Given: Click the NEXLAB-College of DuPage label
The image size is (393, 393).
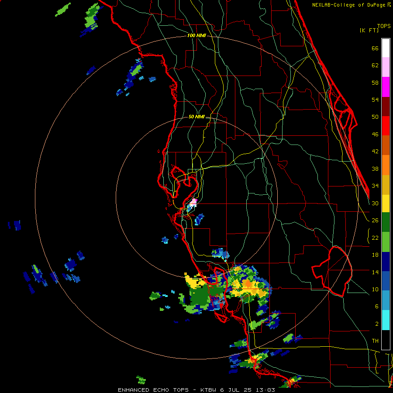Looking at the screenshot, I should click(349, 5).
